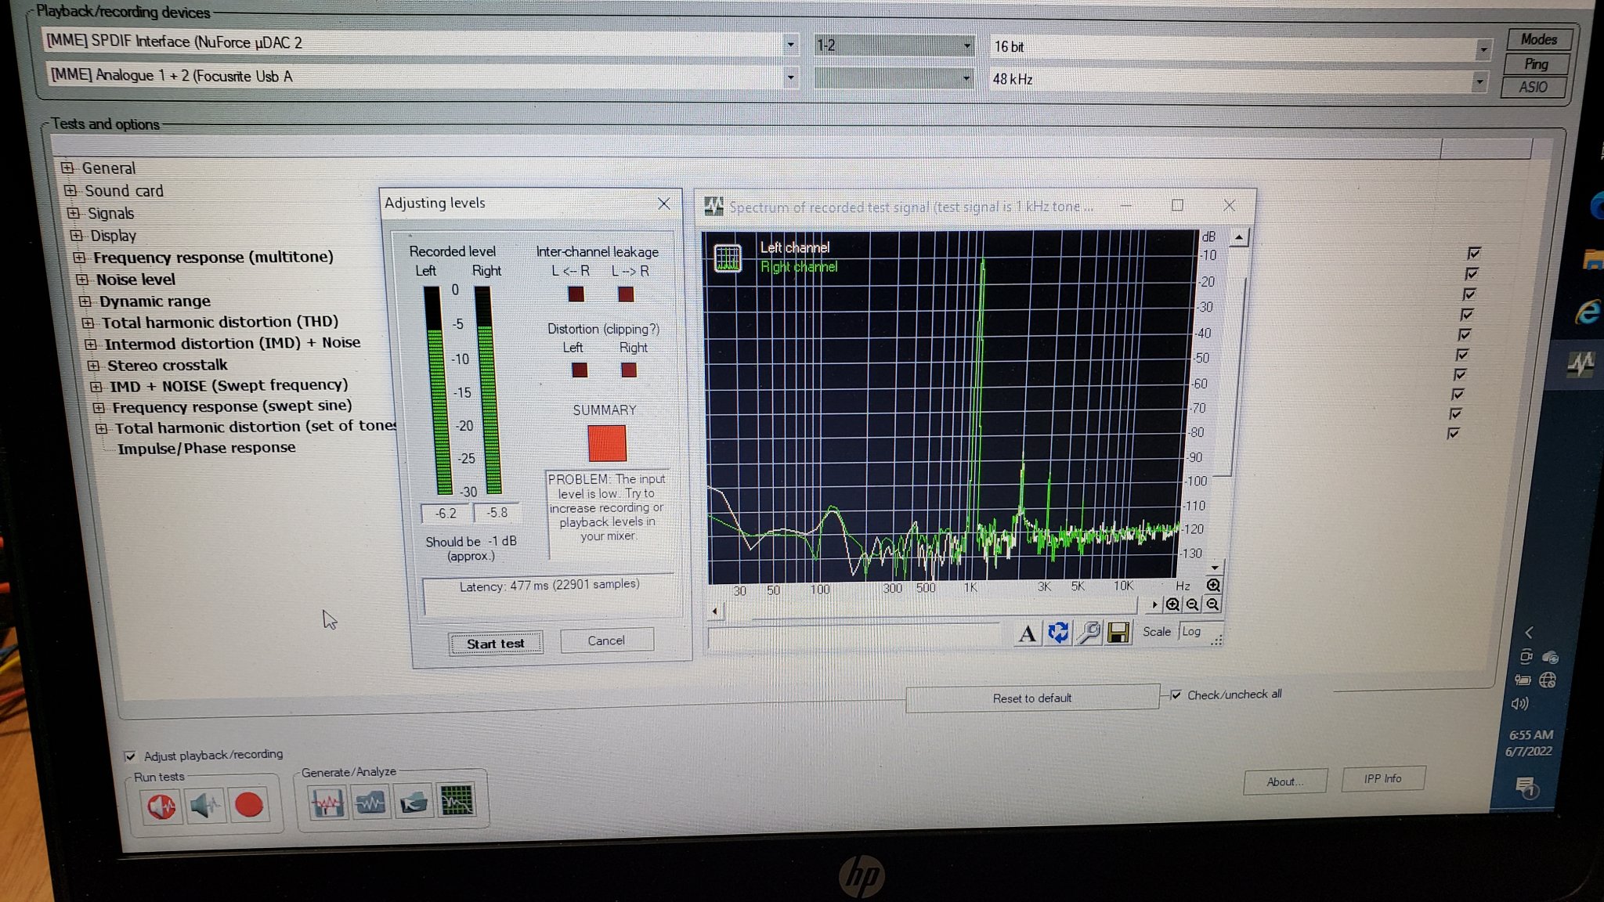
Task: Uncheck the Frequency response (multitone) test checkbox
Action: (x=1474, y=253)
